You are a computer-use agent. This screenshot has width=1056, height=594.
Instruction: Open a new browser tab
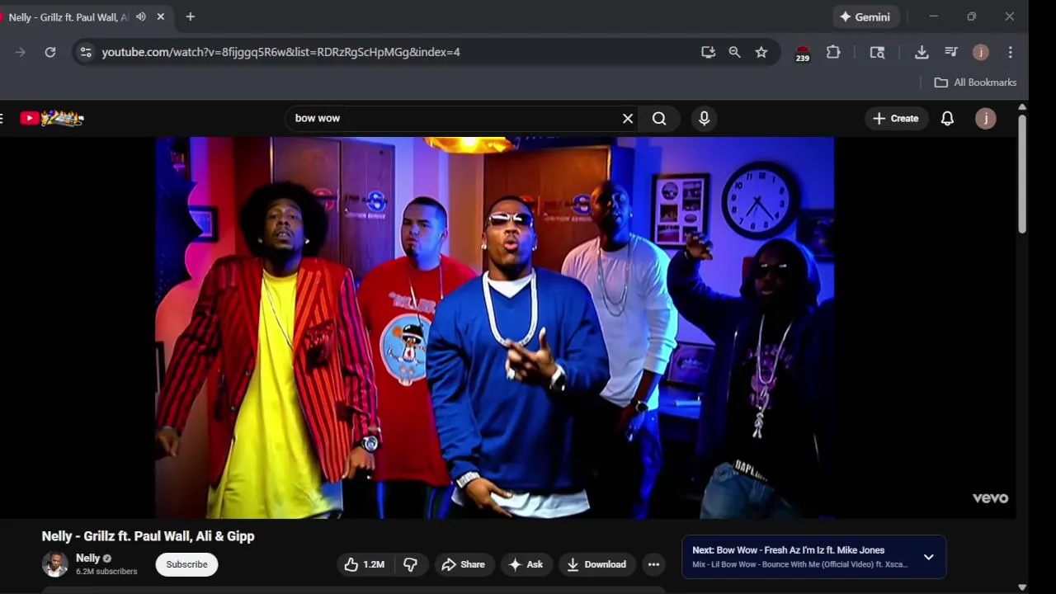pyautogui.click(x=191, y=16)
